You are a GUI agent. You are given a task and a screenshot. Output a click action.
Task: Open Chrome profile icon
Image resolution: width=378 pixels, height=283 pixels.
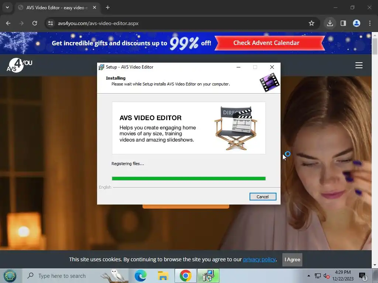[357, 23]
